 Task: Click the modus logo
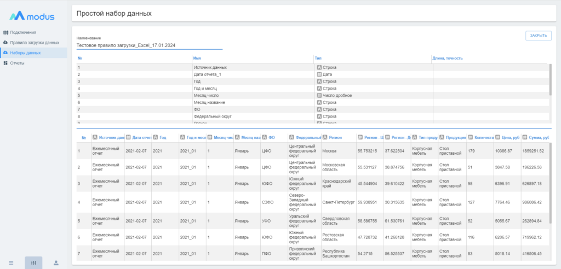32,16
